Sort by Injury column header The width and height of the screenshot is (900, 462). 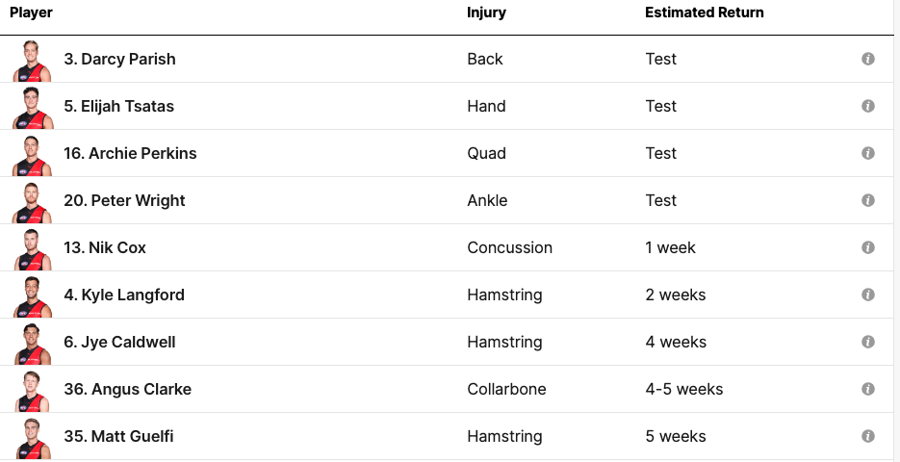point(487,13)
